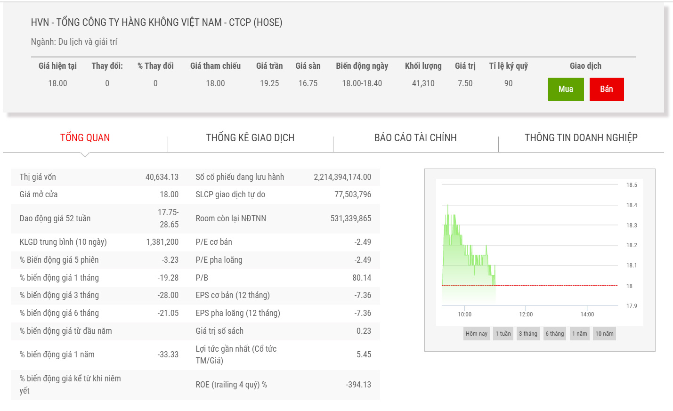The image size is (673, 411).
Task: Choose the 6 tháng chart period
Action: 554,334
